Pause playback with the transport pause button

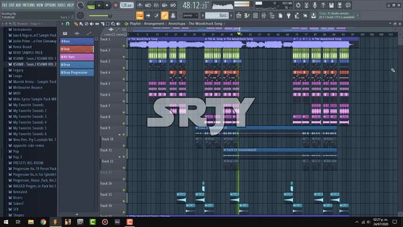click(99, 5)
